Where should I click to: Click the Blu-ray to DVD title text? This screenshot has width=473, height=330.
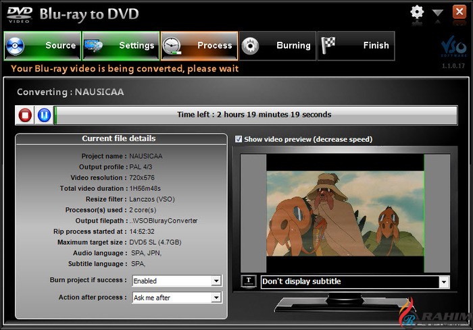tap(89, 14)
